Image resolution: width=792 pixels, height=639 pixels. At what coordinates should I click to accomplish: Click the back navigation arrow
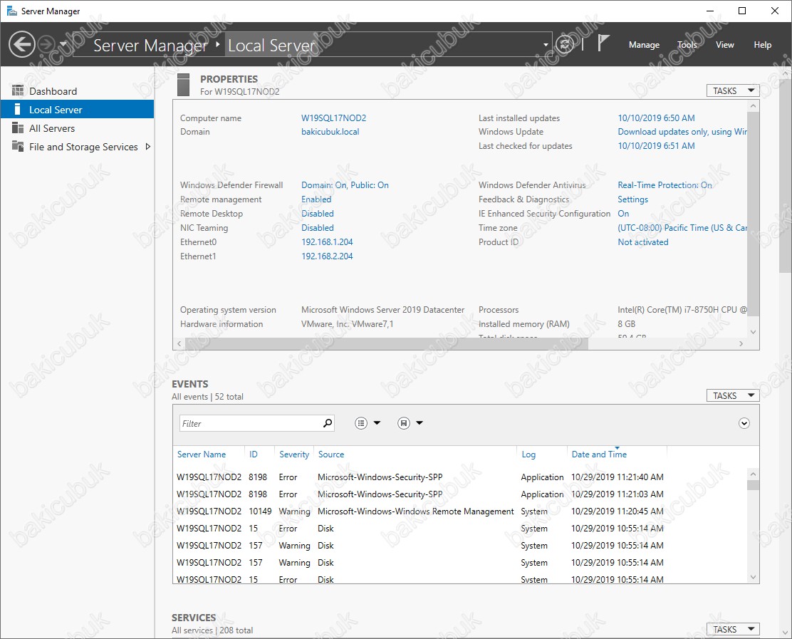21,44
